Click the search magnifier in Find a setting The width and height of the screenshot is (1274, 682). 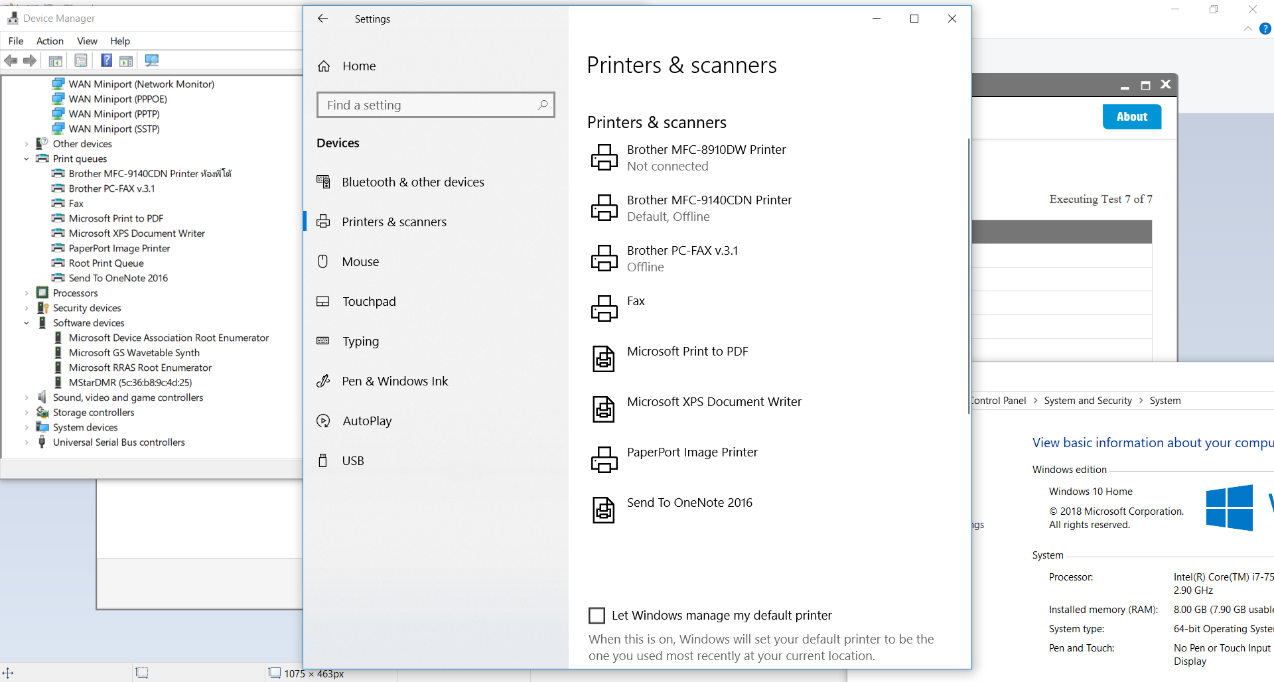pos(543,105)
